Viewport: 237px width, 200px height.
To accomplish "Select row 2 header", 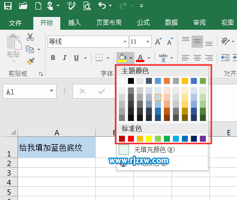I will click(x=9, y=163).
